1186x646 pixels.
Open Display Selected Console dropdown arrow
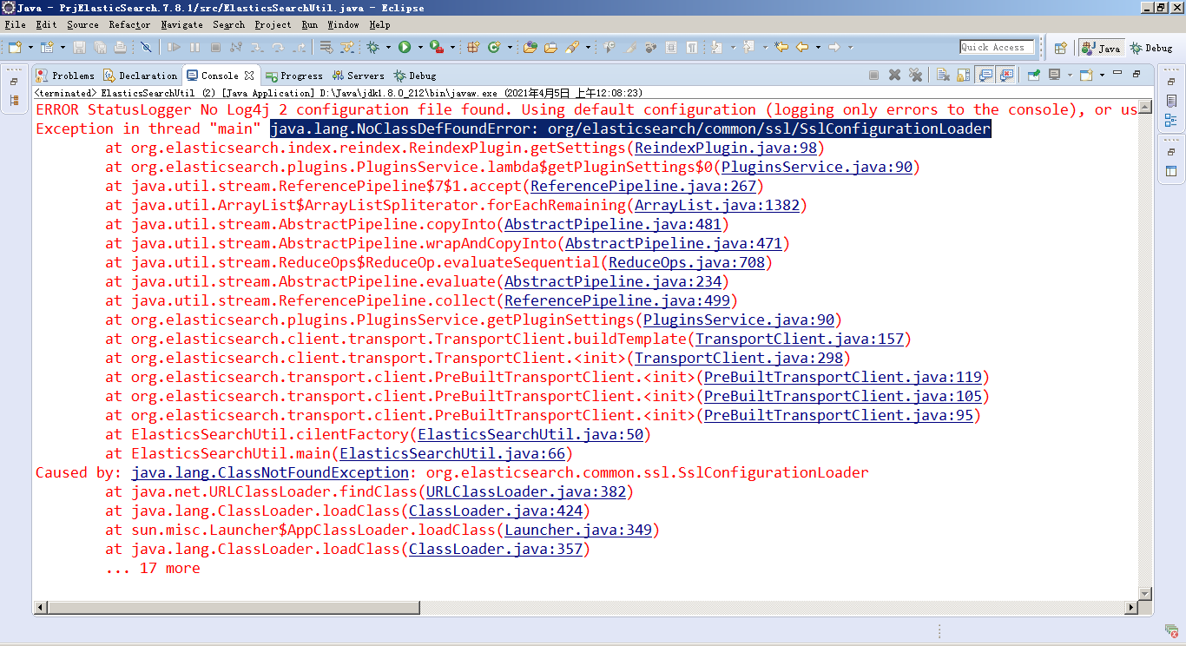coord(1070,75)
